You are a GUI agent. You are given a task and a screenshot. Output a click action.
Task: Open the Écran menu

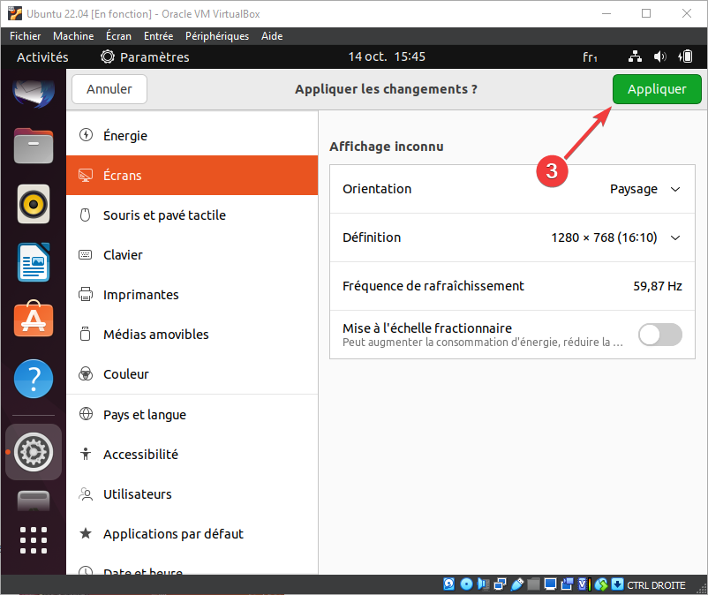click(118, 36)
